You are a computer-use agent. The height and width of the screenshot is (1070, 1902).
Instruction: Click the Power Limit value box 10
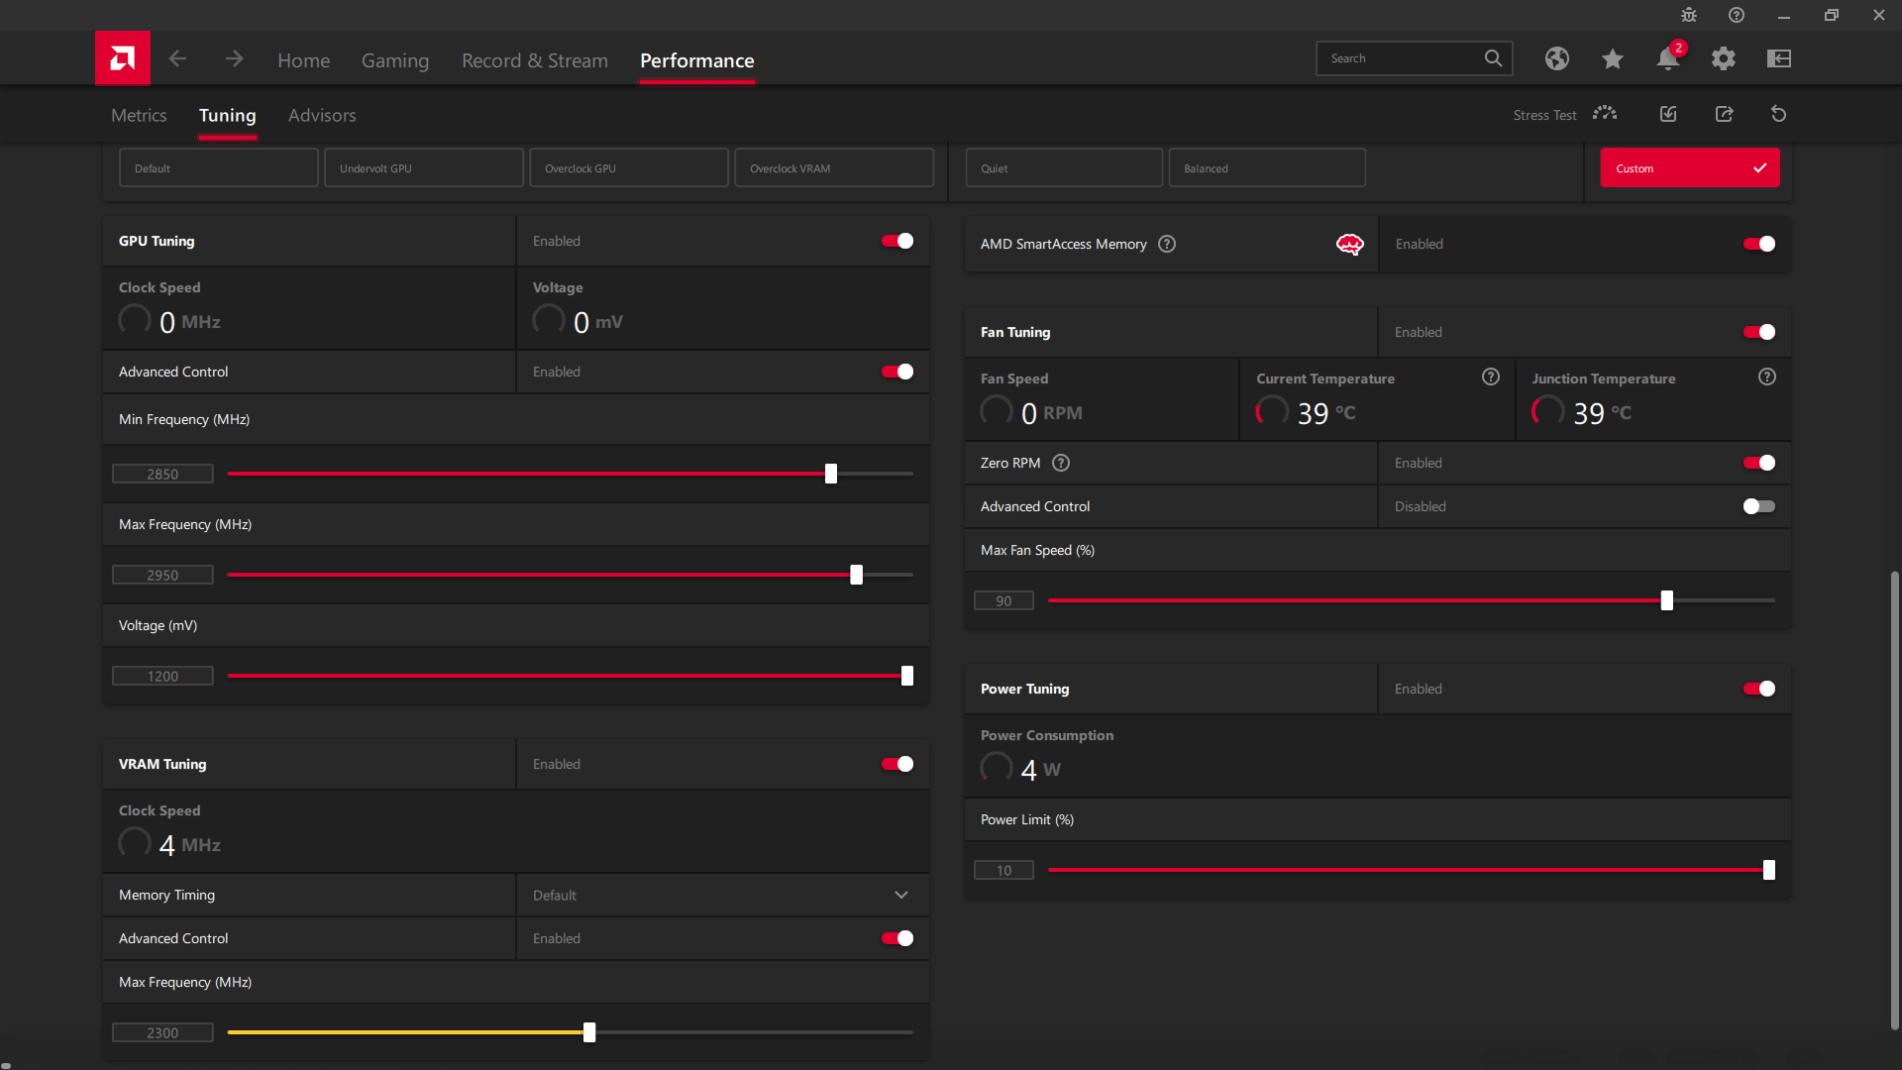coord(1004,870)
